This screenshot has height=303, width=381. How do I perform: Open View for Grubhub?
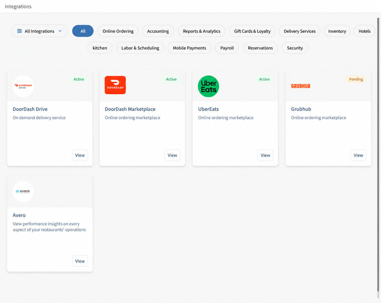coord(358,155)
